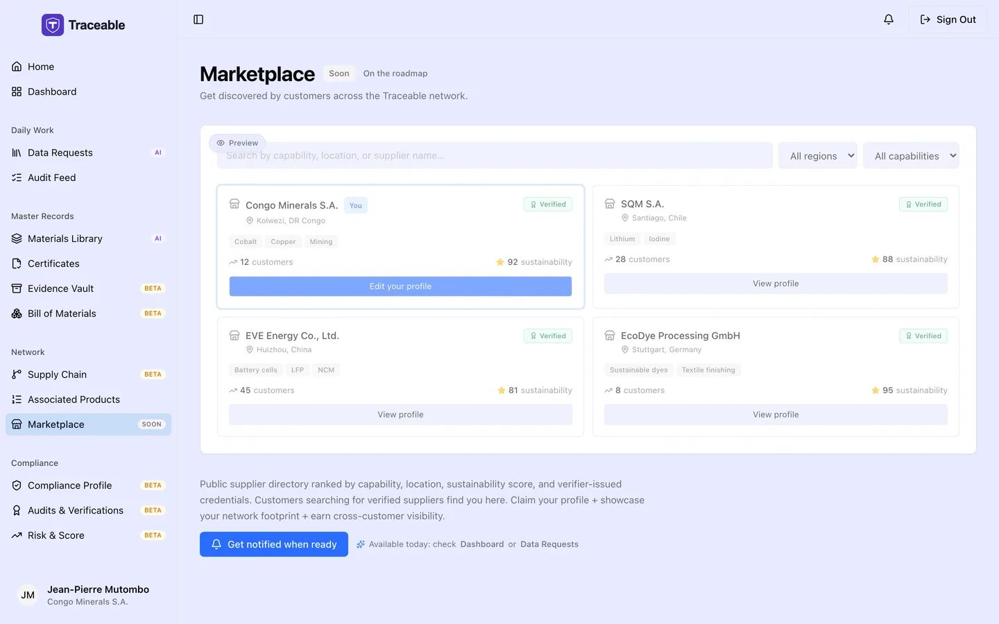The width and height of the screenshot is (999, 624).
Task: Toggle the sidebar collapse icon
Action: tap(198, 19)
